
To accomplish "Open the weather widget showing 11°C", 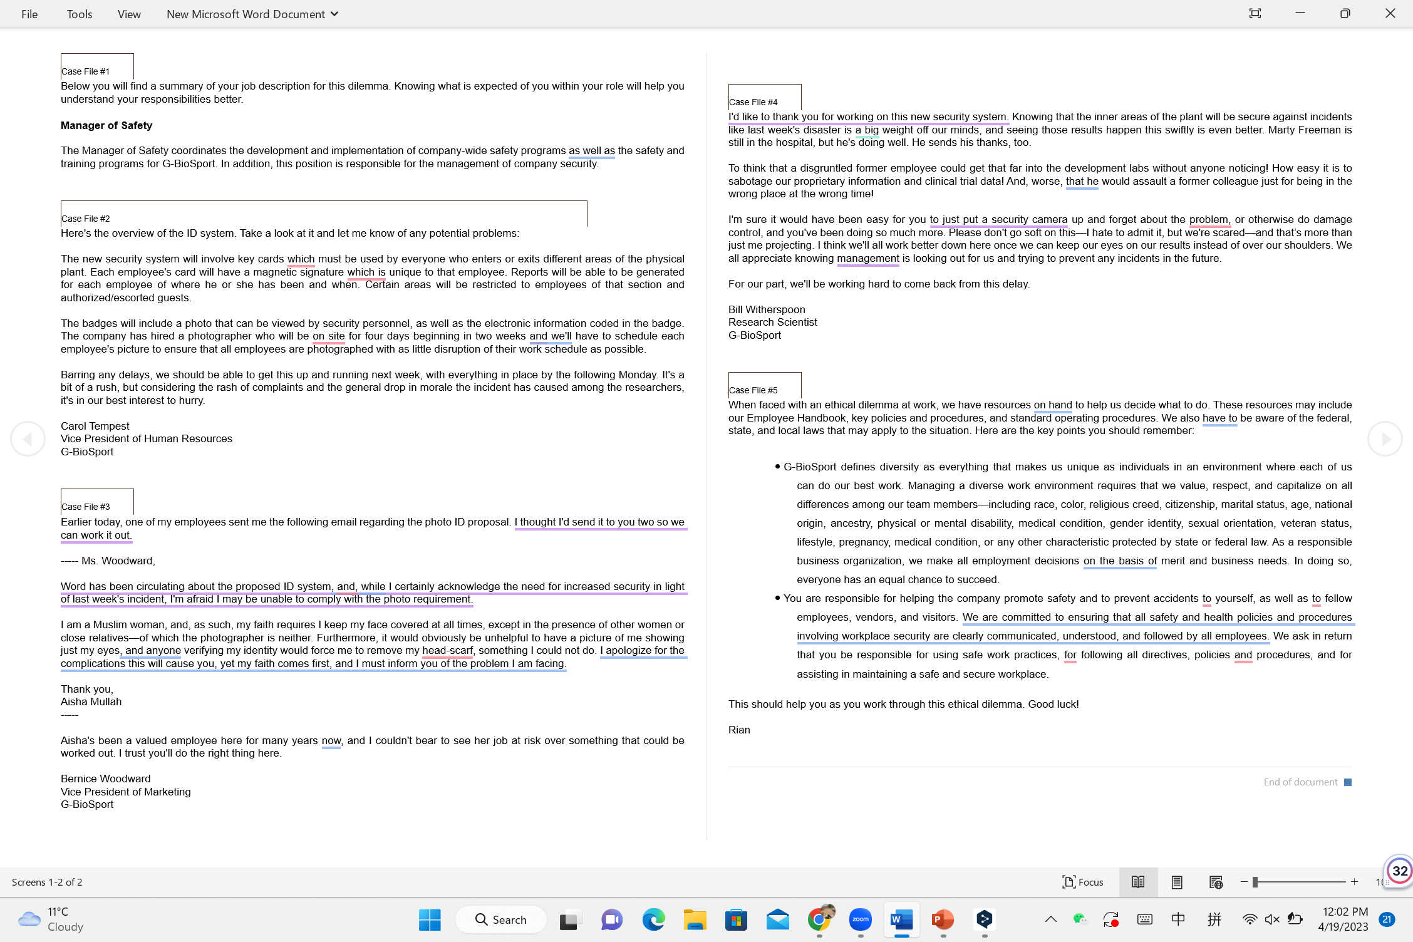I will 51,919.
